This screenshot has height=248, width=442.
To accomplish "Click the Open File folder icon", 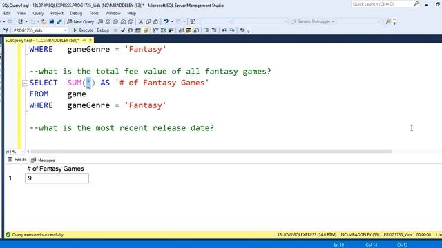I will (x=44, y=21).
